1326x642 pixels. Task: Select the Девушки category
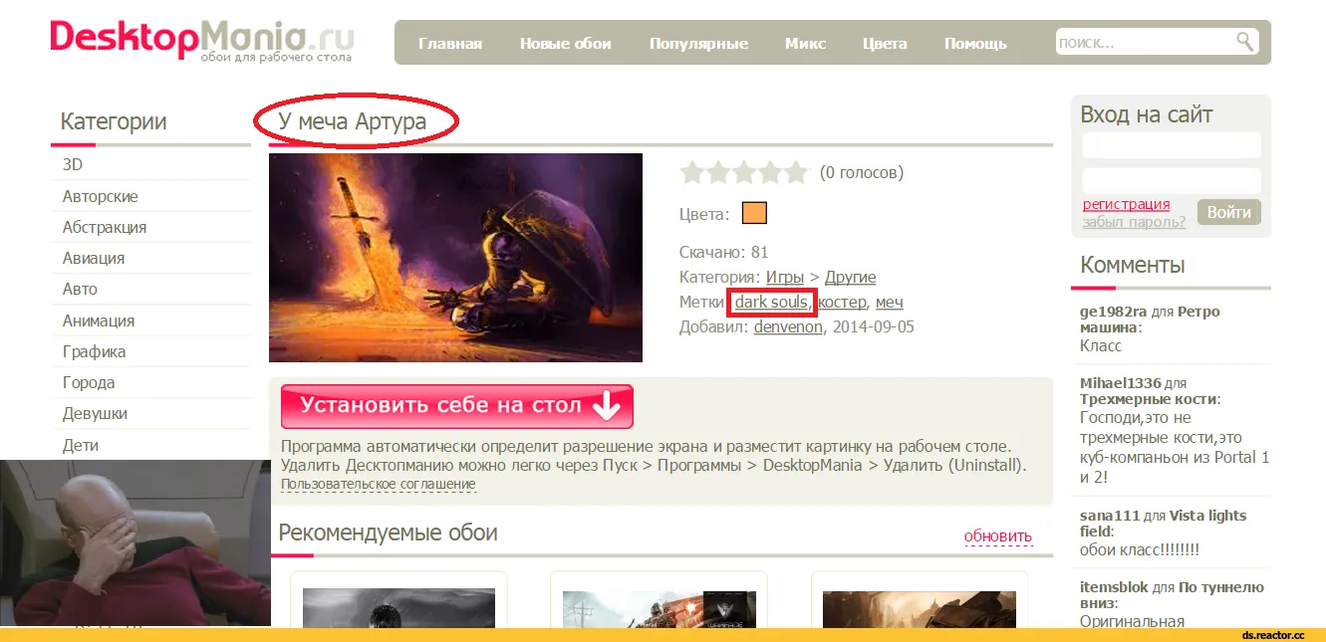tap(95, 413)
